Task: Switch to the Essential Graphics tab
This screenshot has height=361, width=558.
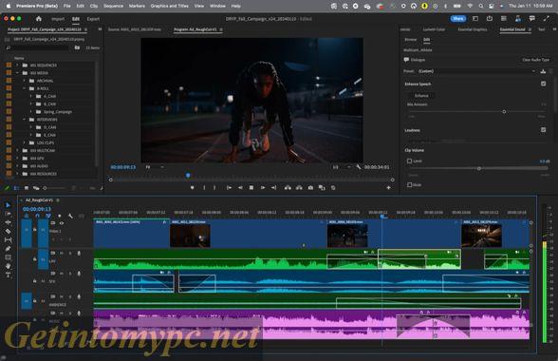Action: 473,29
